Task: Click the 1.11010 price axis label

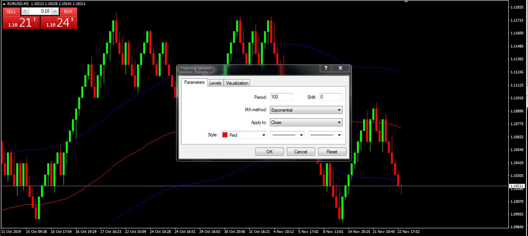Action: 517,98
